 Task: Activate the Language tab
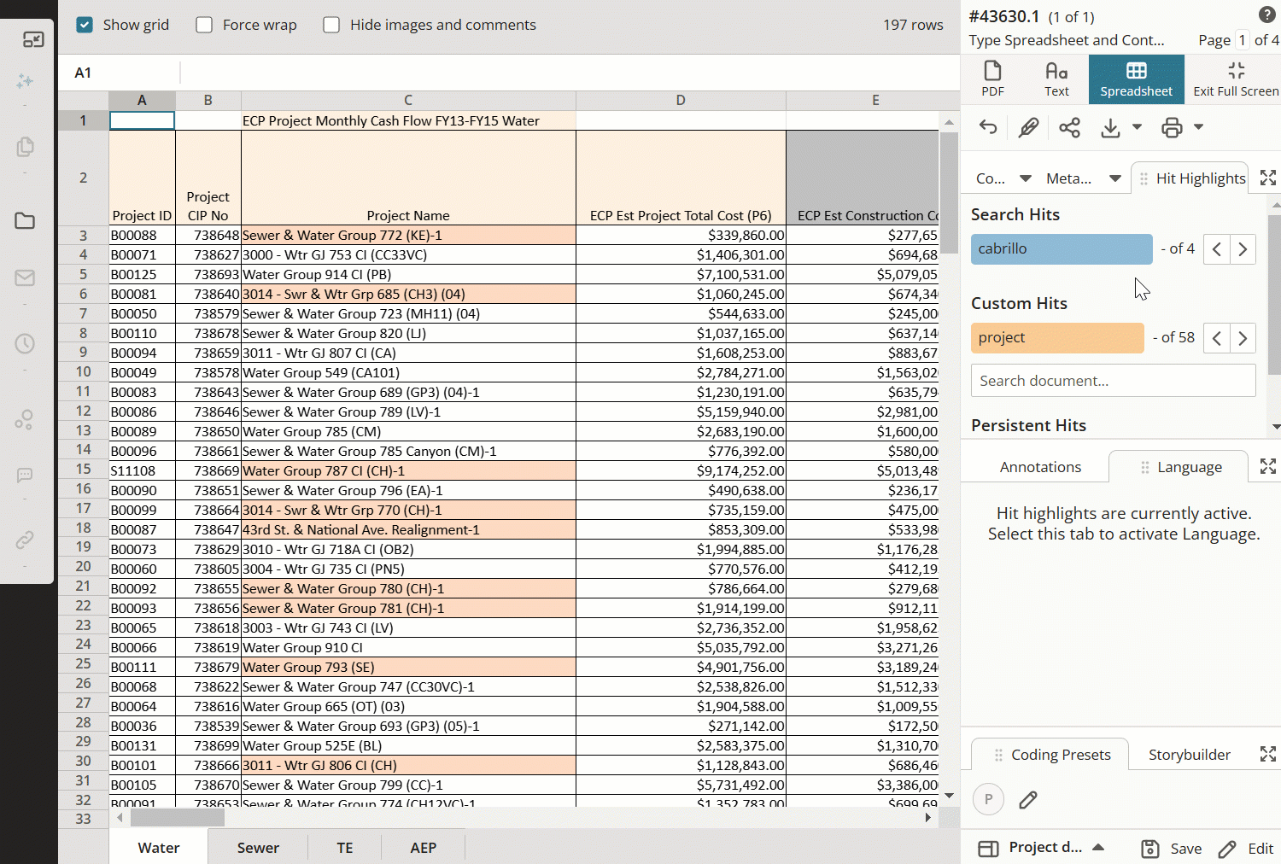[x=1179, y=467]
